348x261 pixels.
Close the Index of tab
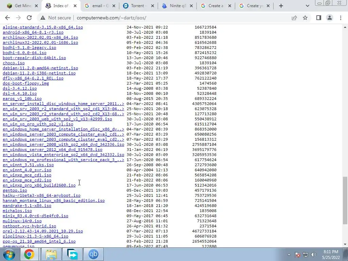click(75, 6)
